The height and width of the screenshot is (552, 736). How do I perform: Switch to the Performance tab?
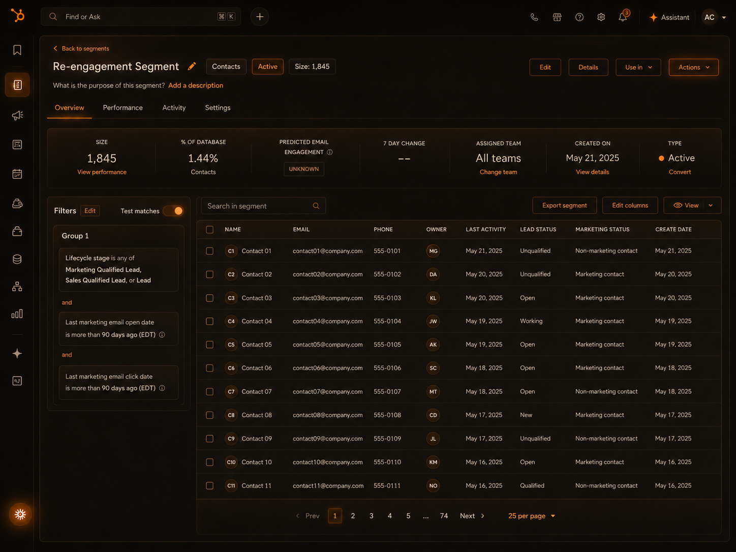(122, 108)
